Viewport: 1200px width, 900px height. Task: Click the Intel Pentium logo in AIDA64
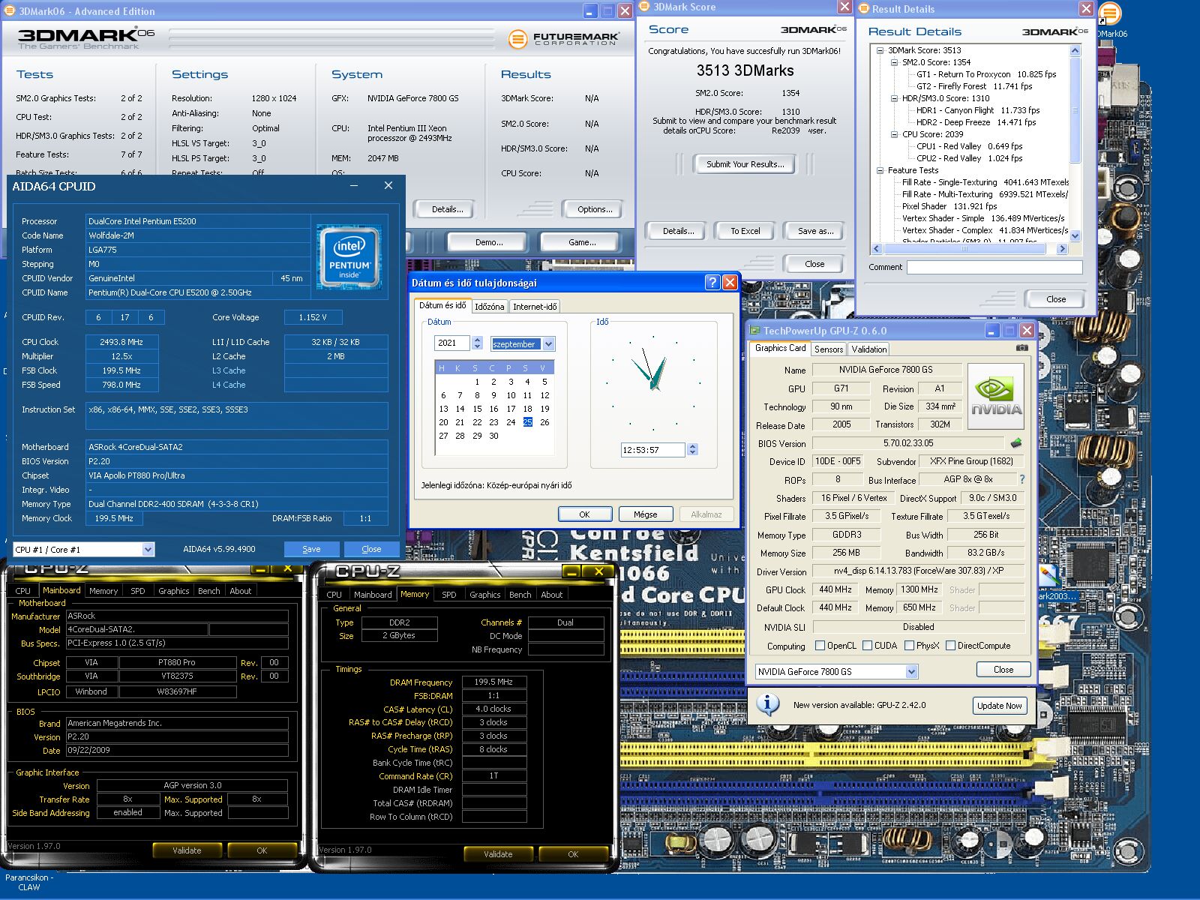pyautogui.click(x=349, y=256)
